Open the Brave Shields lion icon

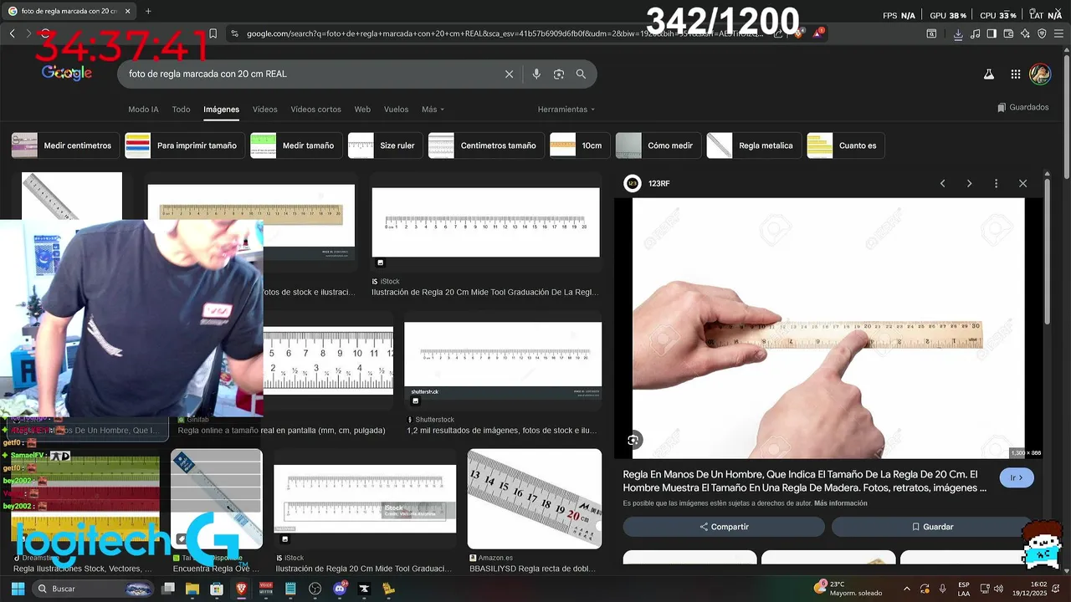pos(798,33)
